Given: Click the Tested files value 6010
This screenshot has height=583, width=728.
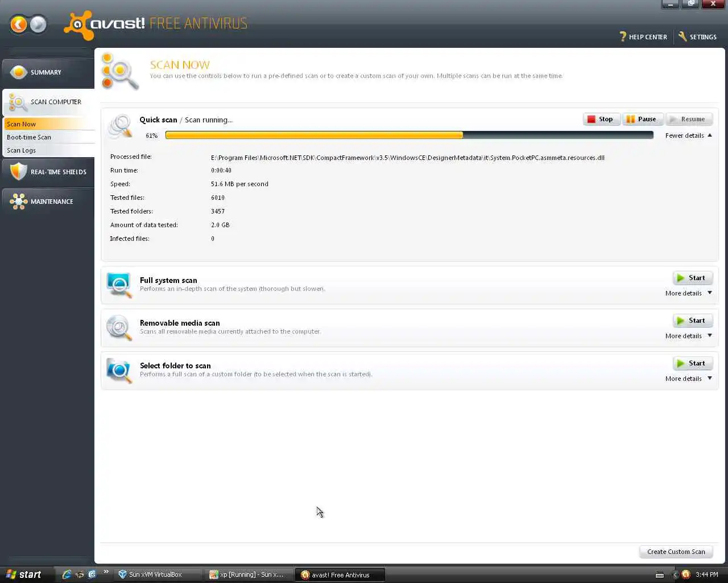Looking at the screenshot, I should tap(218, 198).
